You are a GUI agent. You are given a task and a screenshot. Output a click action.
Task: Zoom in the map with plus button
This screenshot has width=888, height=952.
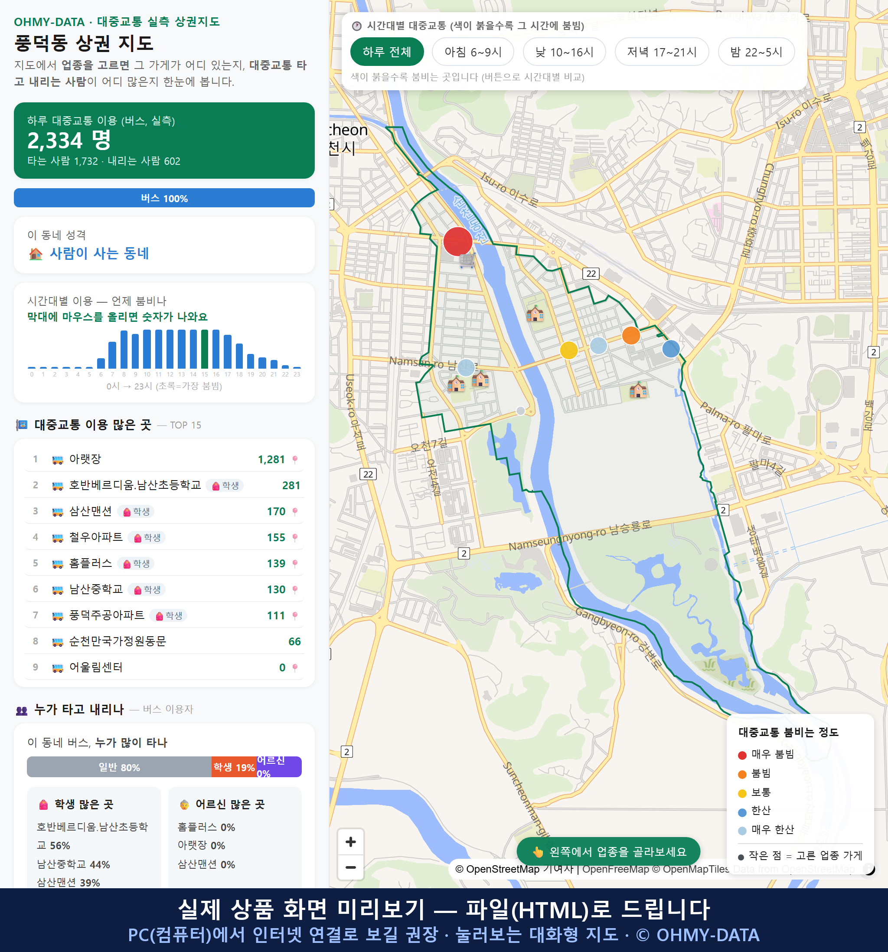coord(350,842)
